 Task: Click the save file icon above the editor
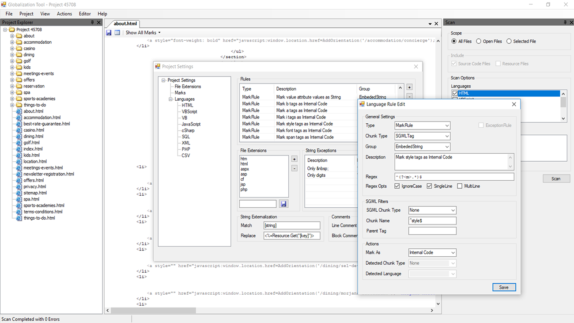click(108, 32)
